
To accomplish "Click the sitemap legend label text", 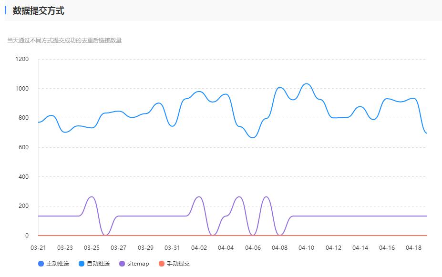I will 138,264.
